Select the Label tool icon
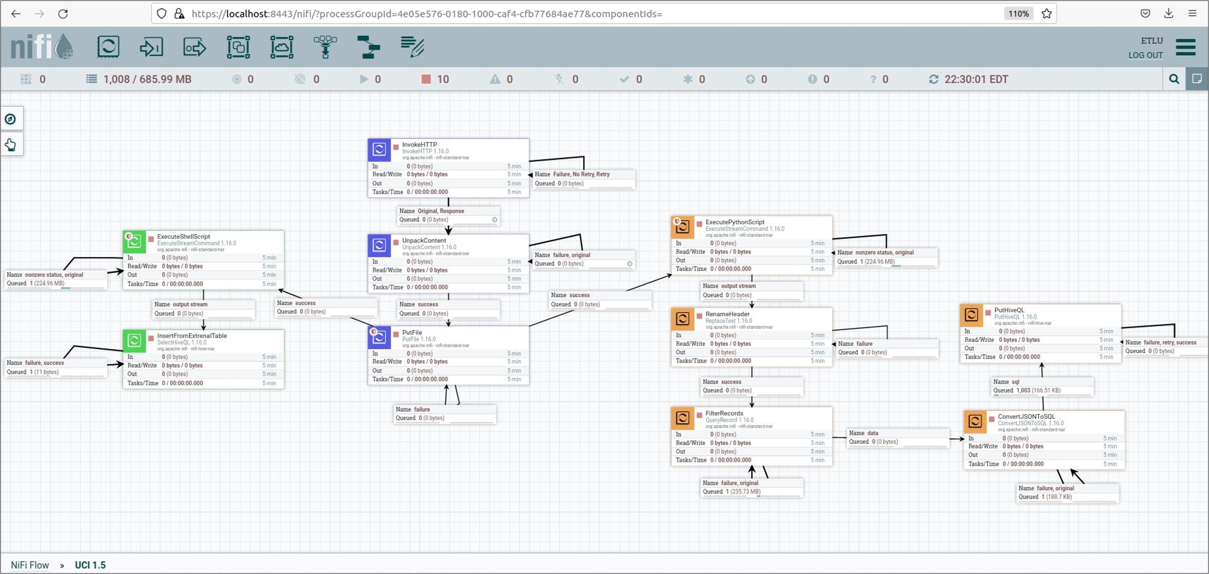Image resolution: width=1209 pixels, height=574 pixels. pyautogui.click(x=412, y=47)
